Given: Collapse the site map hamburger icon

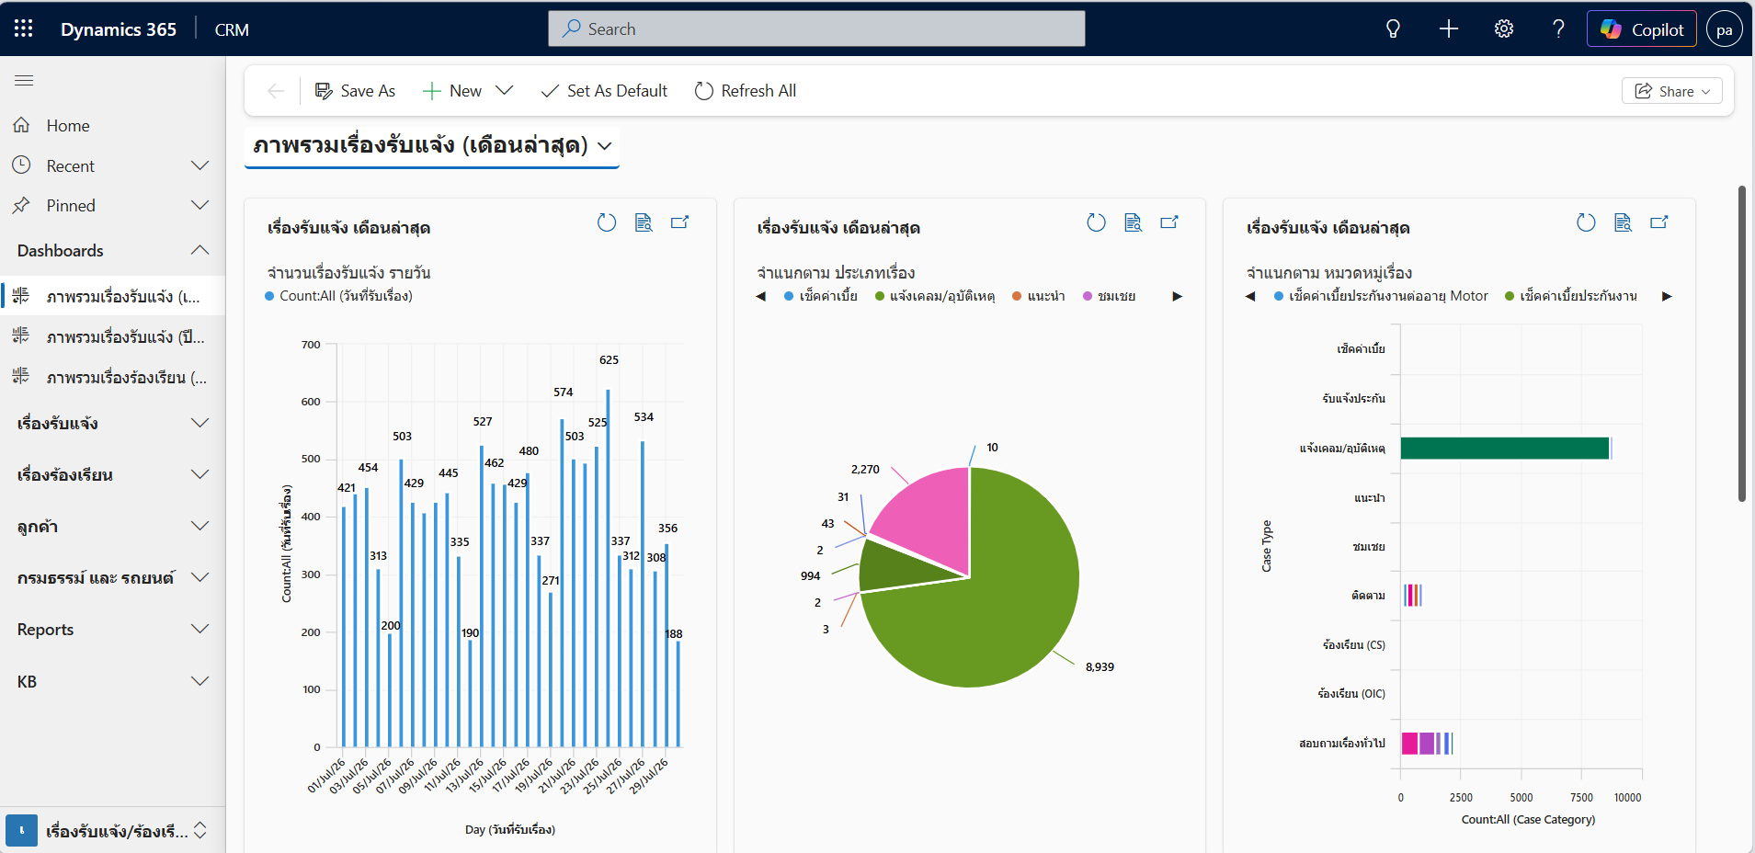Looking at the screenshot, I should pos(24,81).
